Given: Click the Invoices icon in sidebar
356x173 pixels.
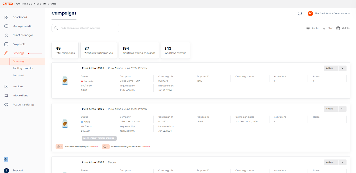Looking at the screenshot, I should pyautogui.click(x=6, y=86).
